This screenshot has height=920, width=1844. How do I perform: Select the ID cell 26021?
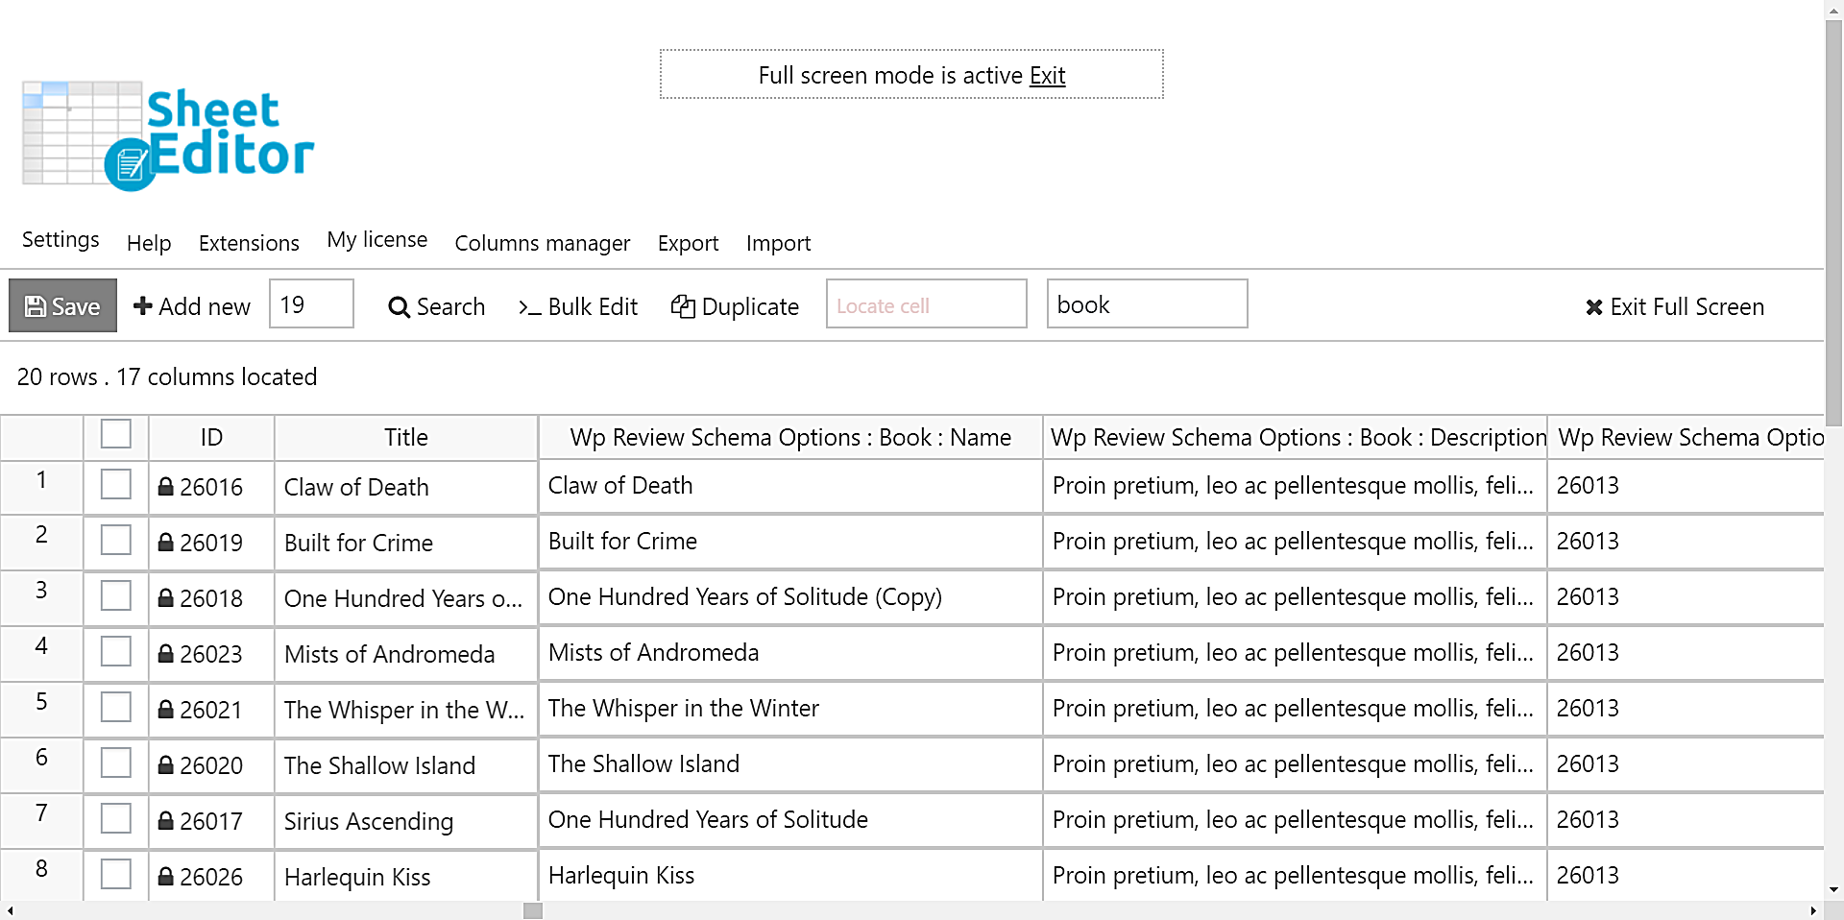(x=211, y=710)
